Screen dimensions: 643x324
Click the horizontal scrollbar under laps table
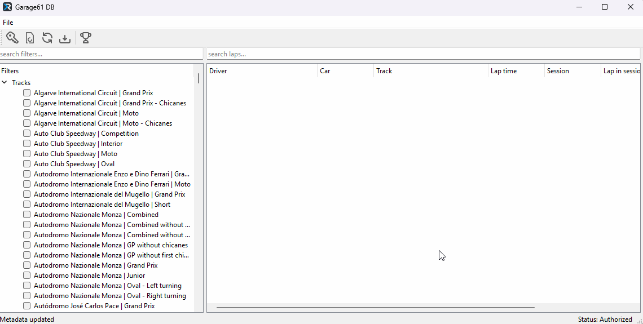(375, 308)
